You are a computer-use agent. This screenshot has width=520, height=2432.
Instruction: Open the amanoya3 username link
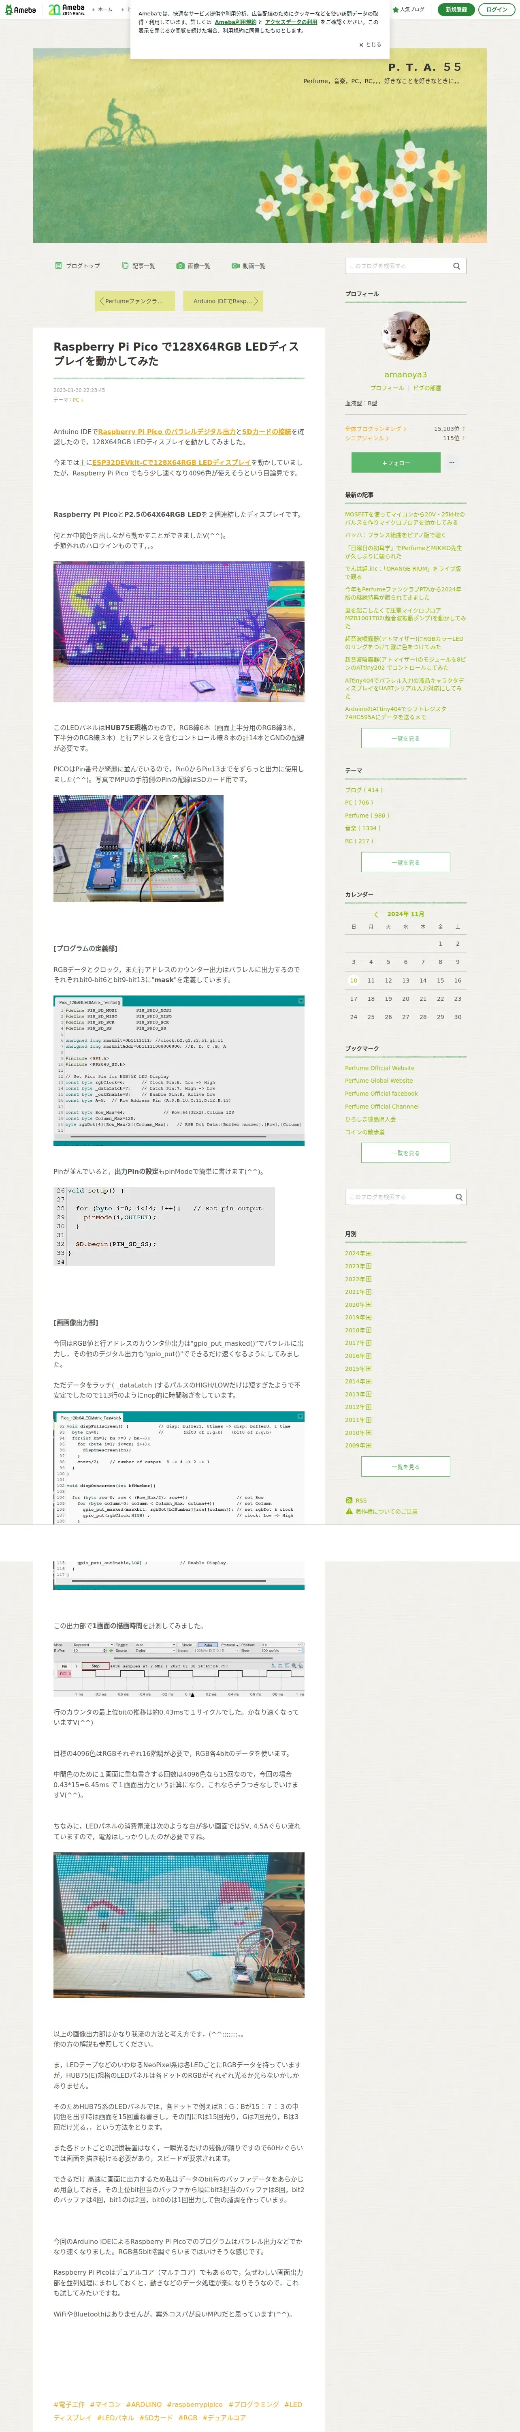coord(406,375)
